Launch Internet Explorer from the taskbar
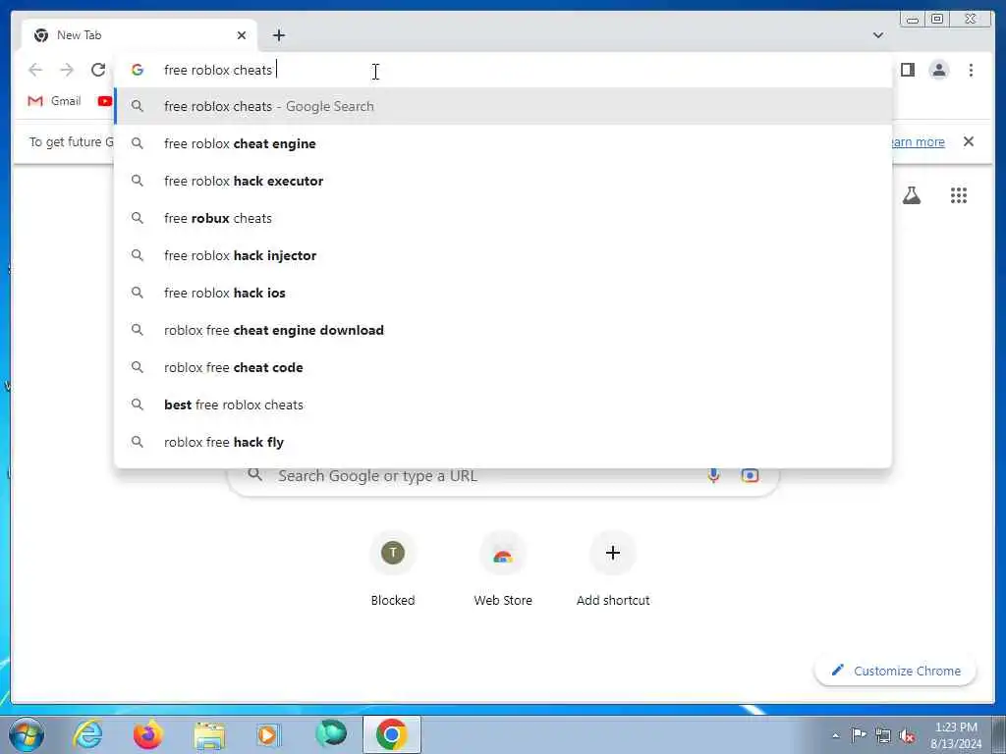Image resolution: width=1006 pixels, height=754 pixels. pyautogui.click(x=87, y=734)
